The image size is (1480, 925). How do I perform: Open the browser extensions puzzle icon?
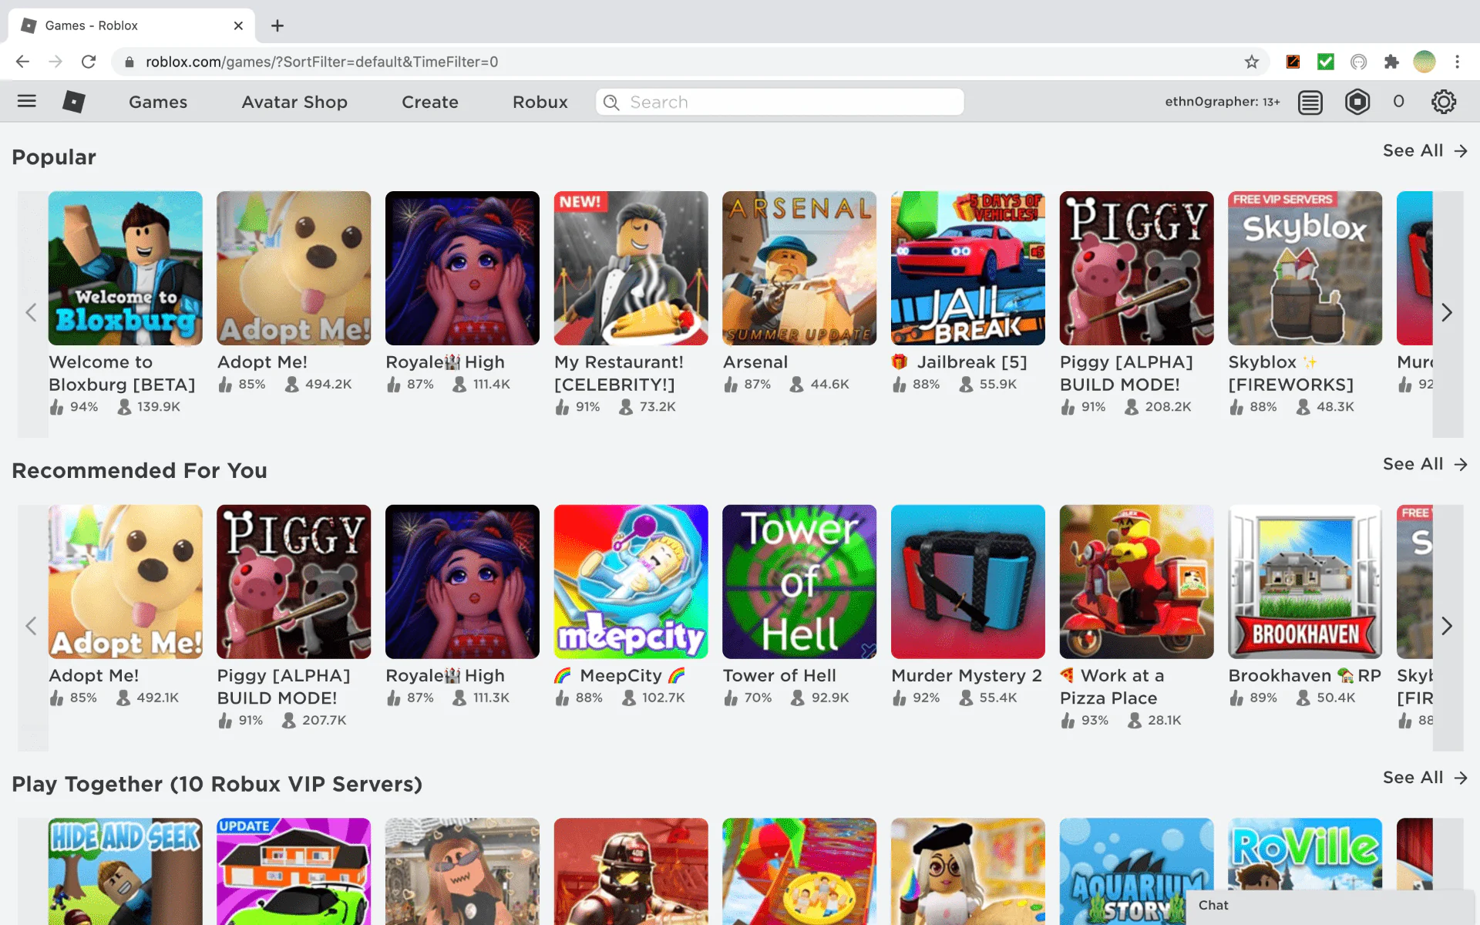[x=1391, y=62]
